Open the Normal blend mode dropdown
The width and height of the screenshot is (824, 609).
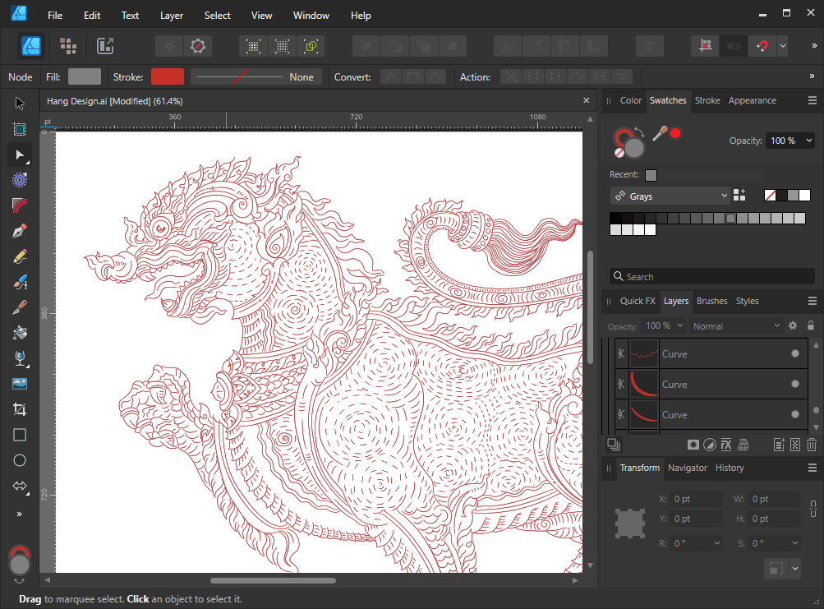pos(736,326)
